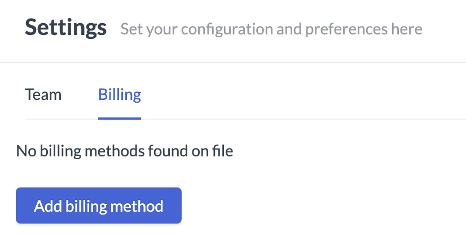Open Team settings from the tab bar
This screenshot has height=236, width=466.
point(43,95)
